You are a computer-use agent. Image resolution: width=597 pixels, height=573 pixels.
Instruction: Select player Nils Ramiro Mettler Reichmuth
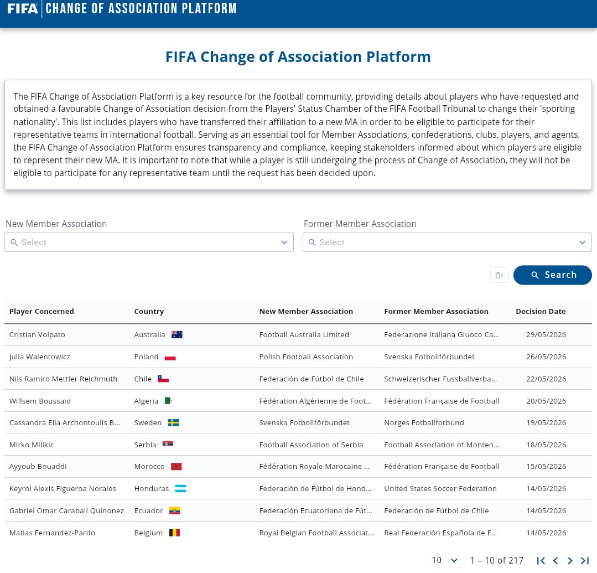[x=63, y=379]
